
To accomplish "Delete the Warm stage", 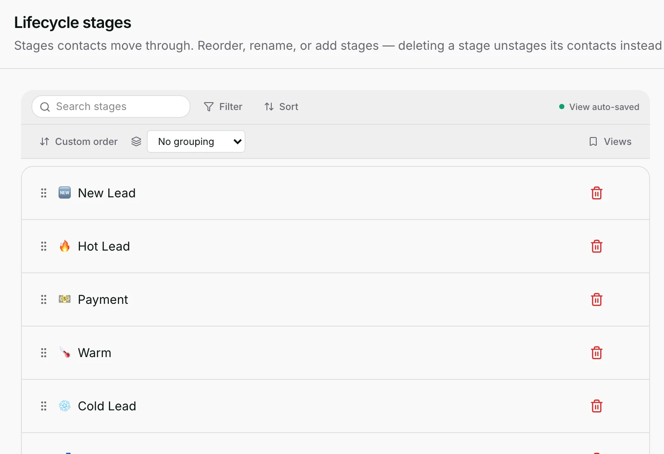I will coord(596,353).
